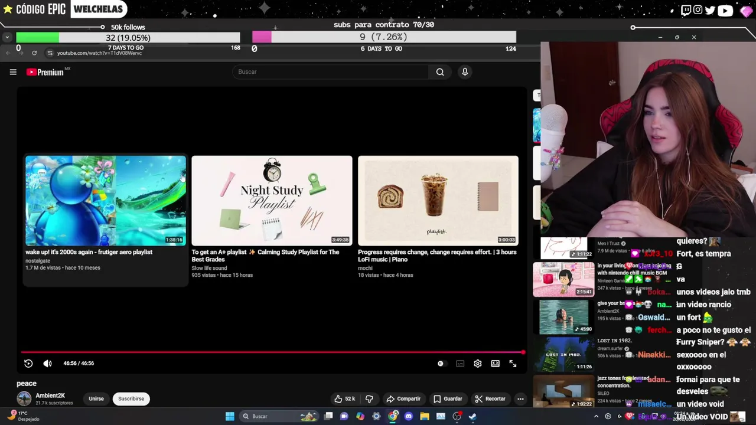
Task: Open more actions three-dot menu
Action: coord(520,399)
